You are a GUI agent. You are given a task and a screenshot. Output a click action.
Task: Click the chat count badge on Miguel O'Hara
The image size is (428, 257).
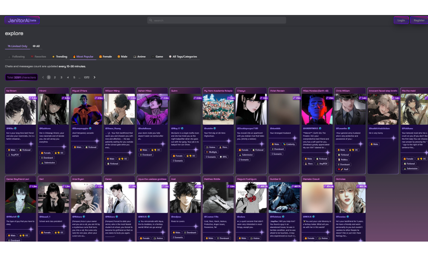[98, 98]
